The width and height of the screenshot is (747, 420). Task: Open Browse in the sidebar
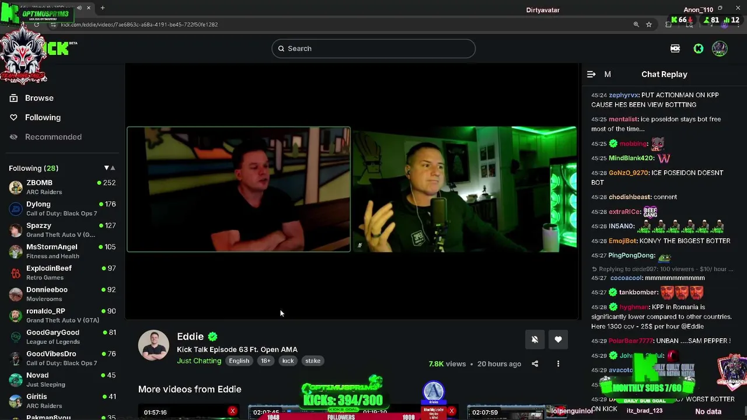[x=39, y=98]
